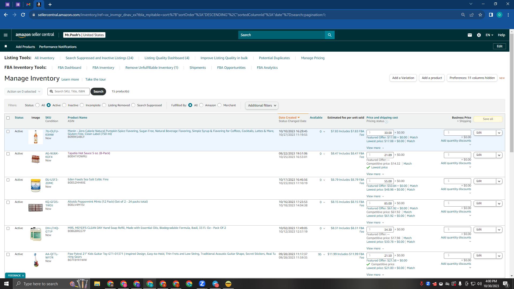Open the browser side panel icon
This screenshot has height=289, width=514.
pos(491,15)
